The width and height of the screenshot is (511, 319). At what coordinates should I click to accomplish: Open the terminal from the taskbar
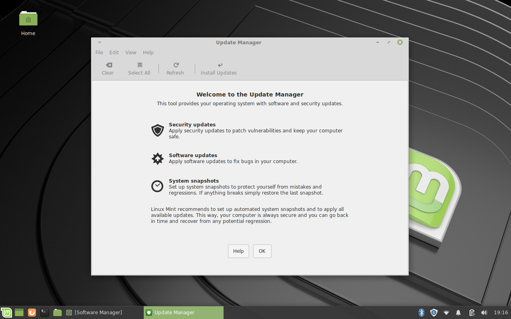pos(44,312)
